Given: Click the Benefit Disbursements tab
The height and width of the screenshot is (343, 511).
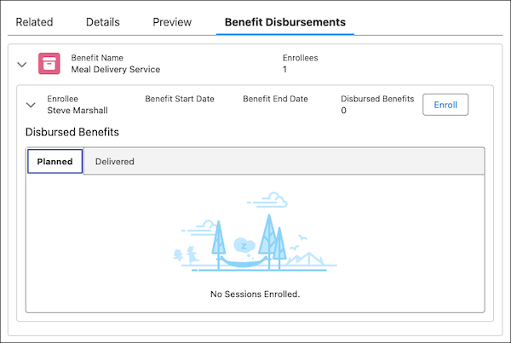Looking at the screenshot, I should point(285,22).
